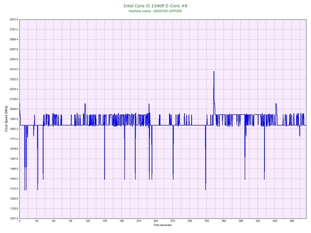
Task: Click the y-axis value 1128.8
Action: pyautogui.click(x=14, y=208)
